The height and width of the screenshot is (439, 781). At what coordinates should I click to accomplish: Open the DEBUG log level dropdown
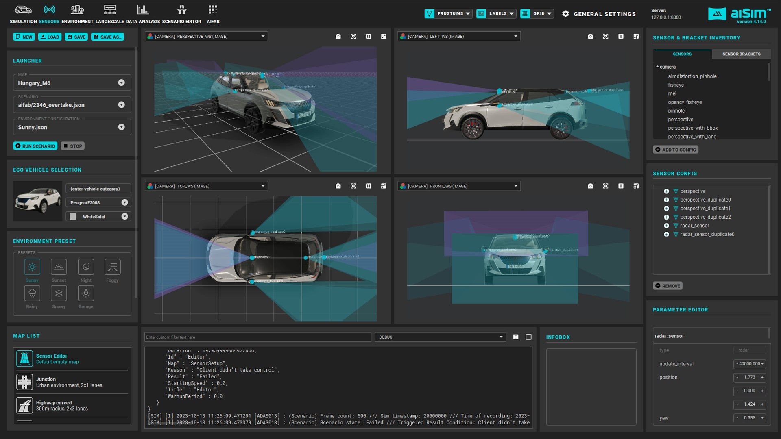pyautogui.click(x=440, y=337)
